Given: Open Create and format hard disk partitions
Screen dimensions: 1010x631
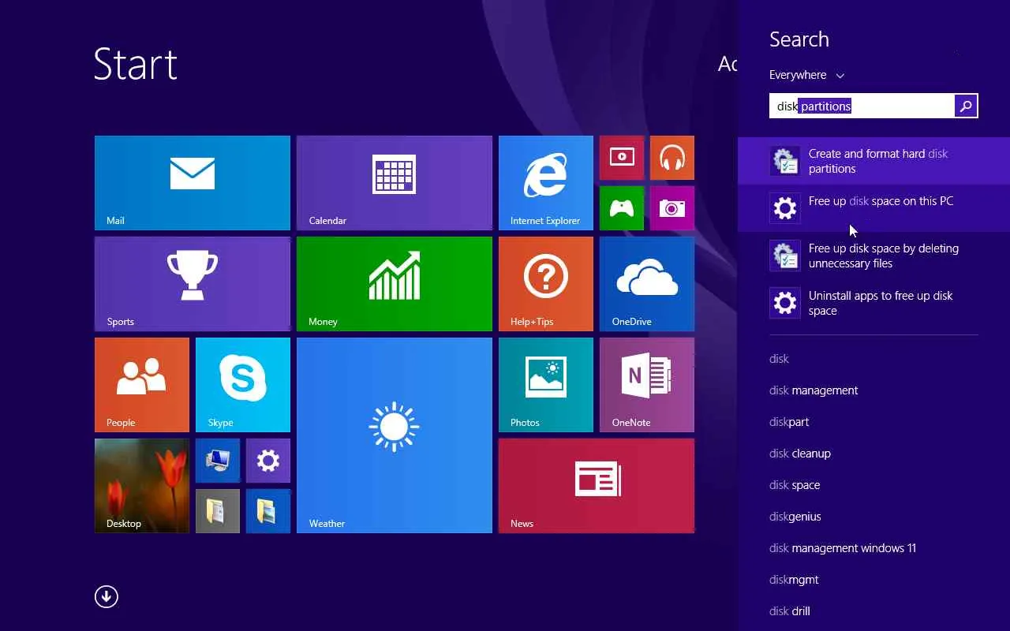Looking at the screenshot, I should (x=873, y=161).
